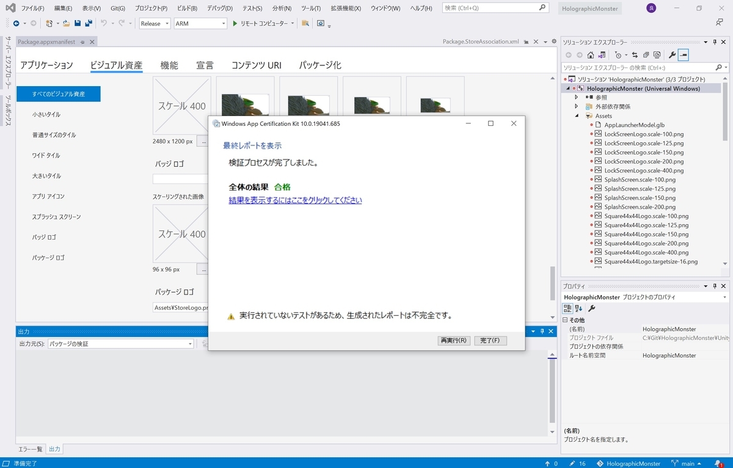Switch to the 機能 manifest tab
Image resolution: width=733 pixels, height=468 pixels.
pyautogui.click(x=169, y=65)
